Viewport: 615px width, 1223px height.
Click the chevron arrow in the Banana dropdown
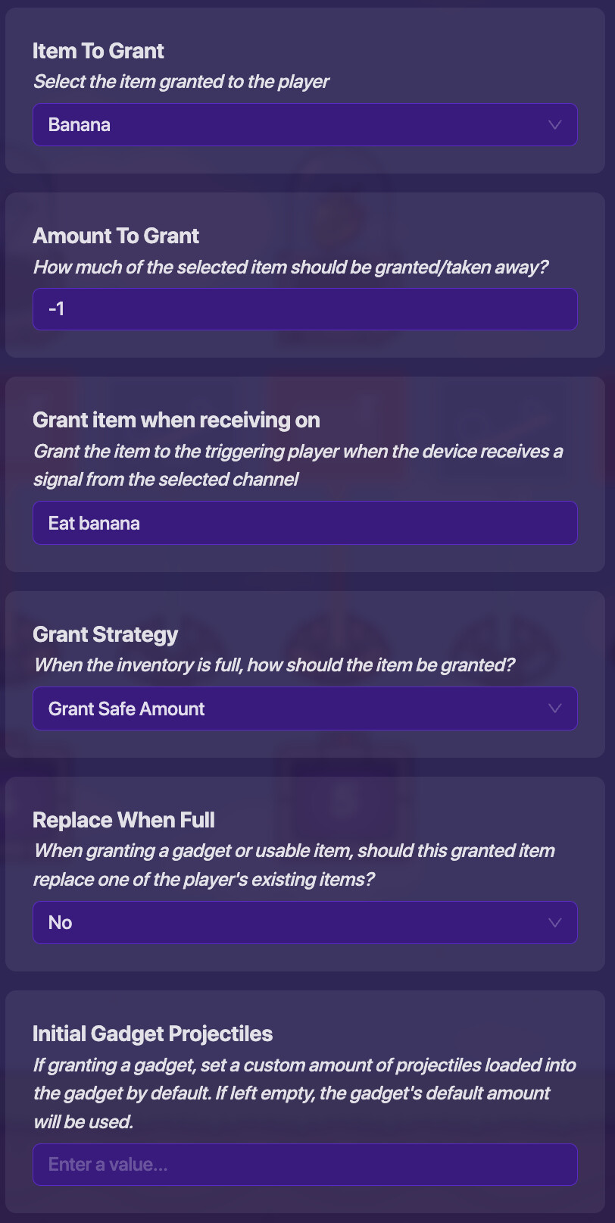(554, 125)
